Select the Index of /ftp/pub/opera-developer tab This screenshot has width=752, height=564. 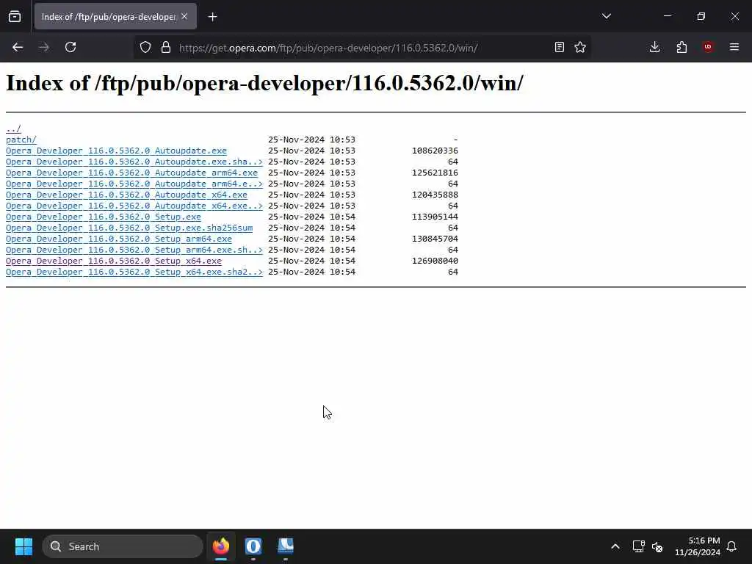click(x=115, y=16)
